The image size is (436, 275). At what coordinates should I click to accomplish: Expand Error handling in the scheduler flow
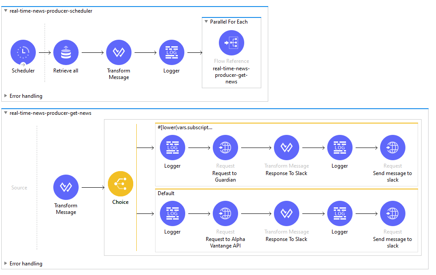click(5, 96)
